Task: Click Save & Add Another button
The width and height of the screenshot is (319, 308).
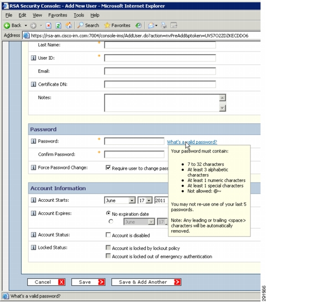Action: (146, 282)
